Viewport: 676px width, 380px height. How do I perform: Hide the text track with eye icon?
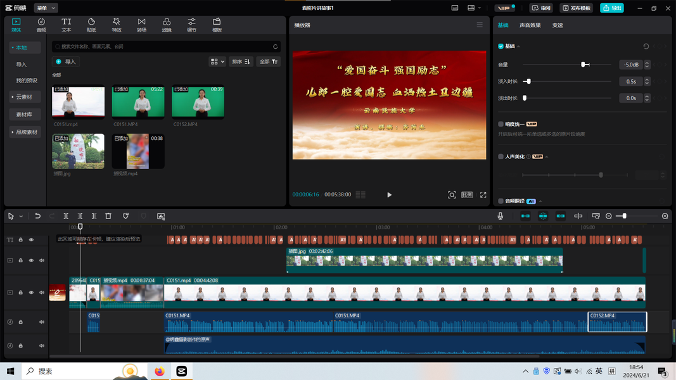tap(31, 239)
